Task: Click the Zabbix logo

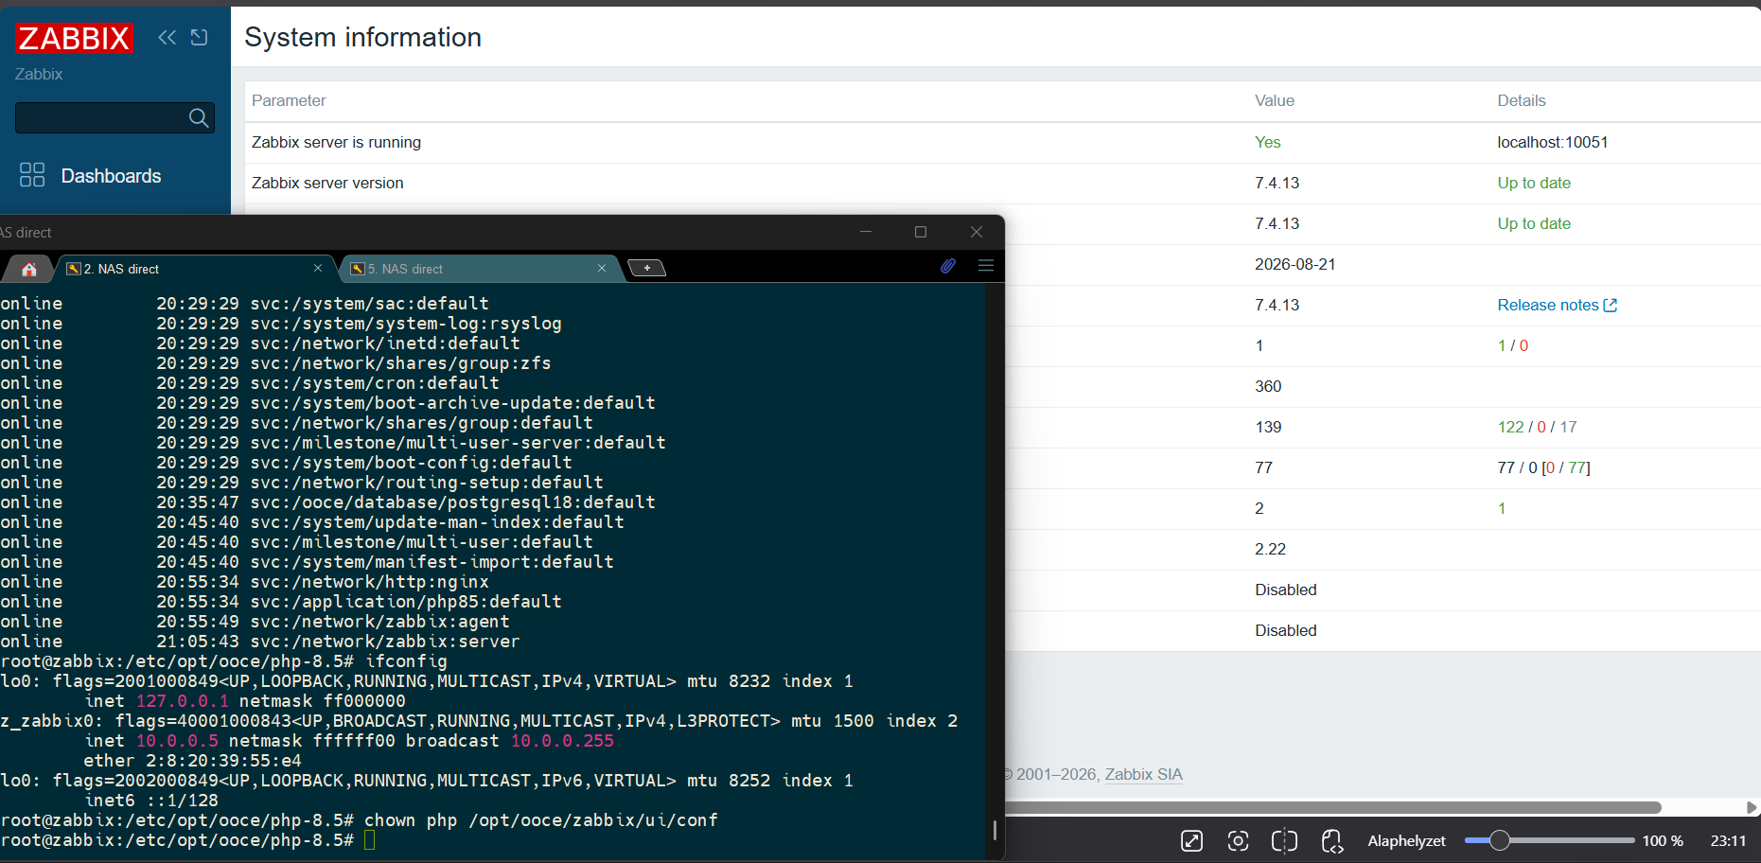Action: pyautogui.click(x=74, y=38)
